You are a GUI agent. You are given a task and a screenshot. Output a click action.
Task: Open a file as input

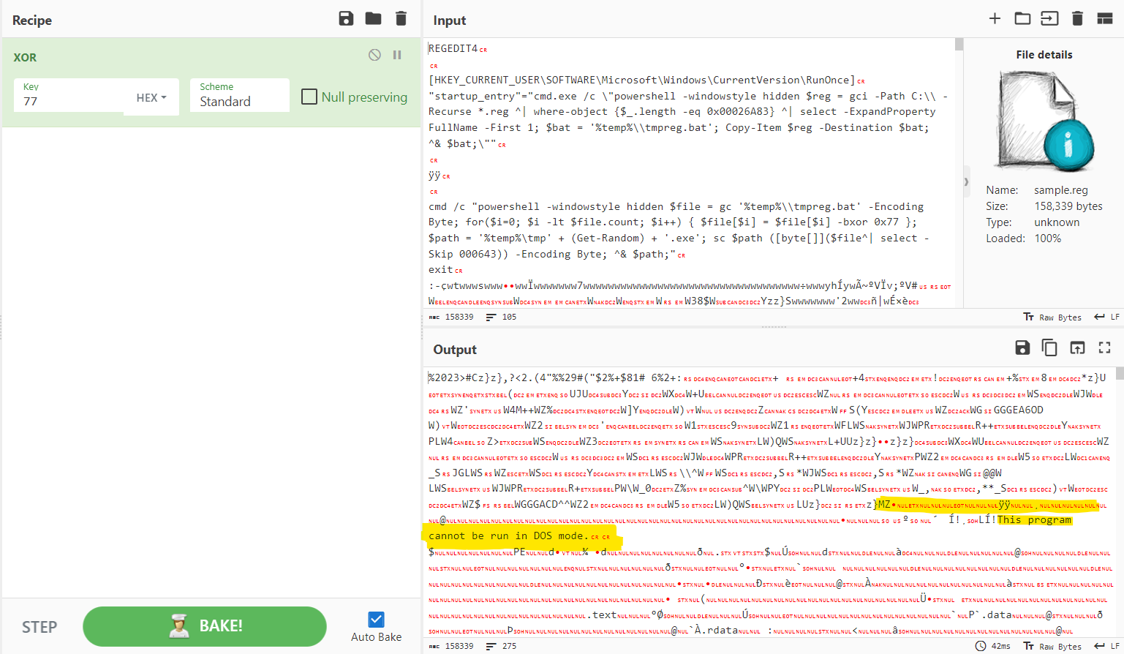click(1049, 19)
